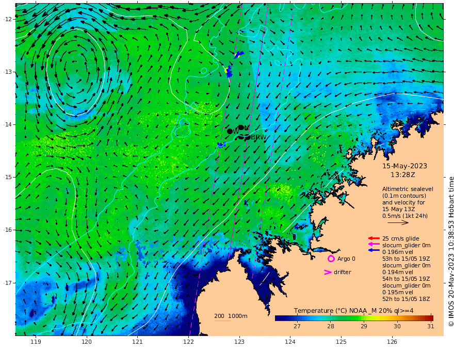Click the blue glider track near latitude -14.4
Image resolution: width=454 pixels, height=351 pixels.
pos(221,145)
